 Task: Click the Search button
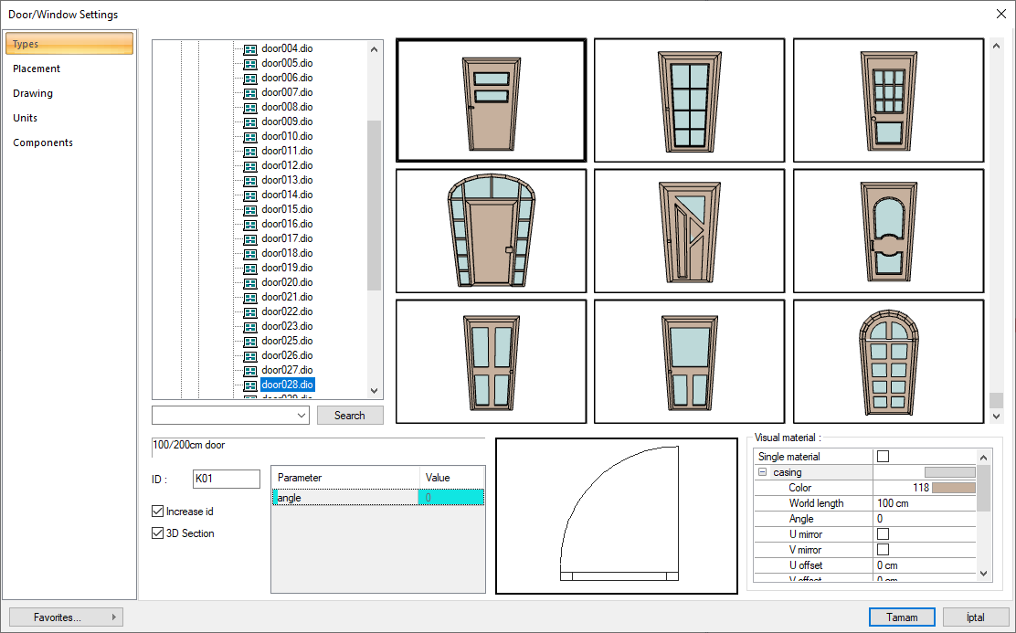350,416
